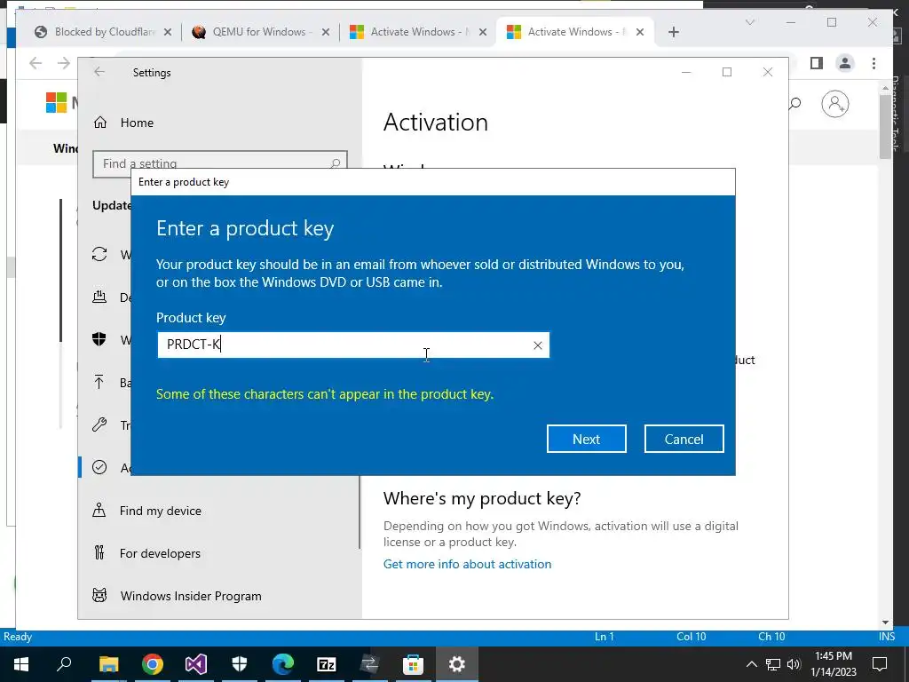909x682 pixels.
Task: Open Google Chrome from taskbar
Action: (152, 664)
